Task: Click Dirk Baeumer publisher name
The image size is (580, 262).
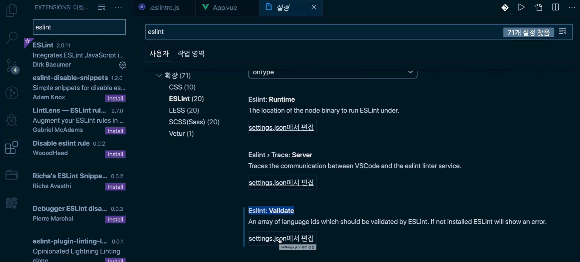Action: (52, 64)
